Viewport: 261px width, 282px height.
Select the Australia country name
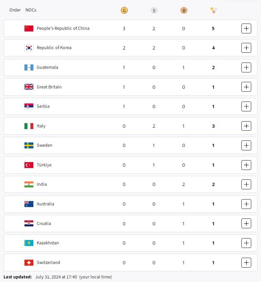45,204
